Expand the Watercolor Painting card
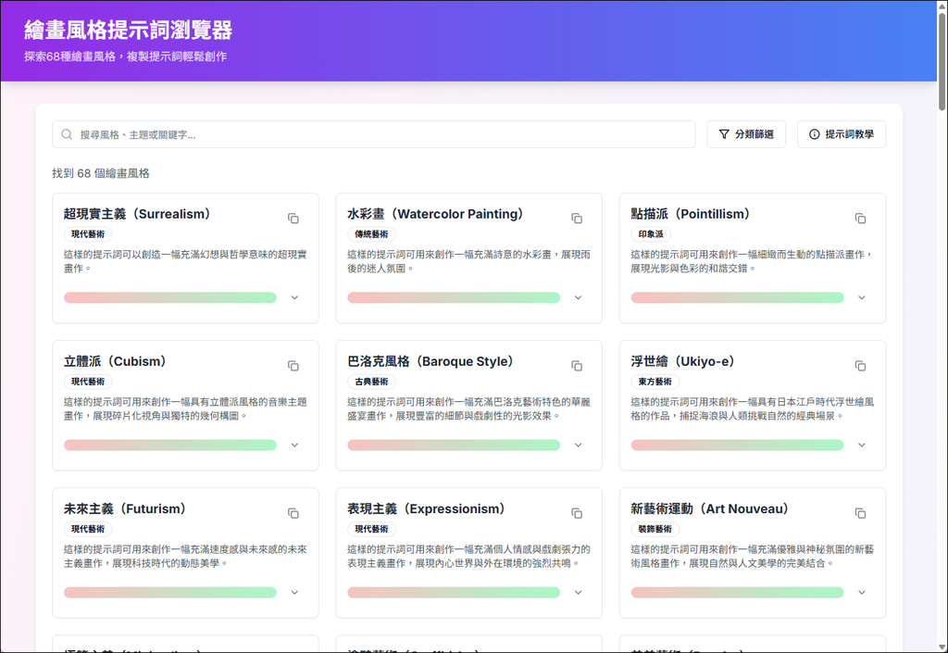 578,297
